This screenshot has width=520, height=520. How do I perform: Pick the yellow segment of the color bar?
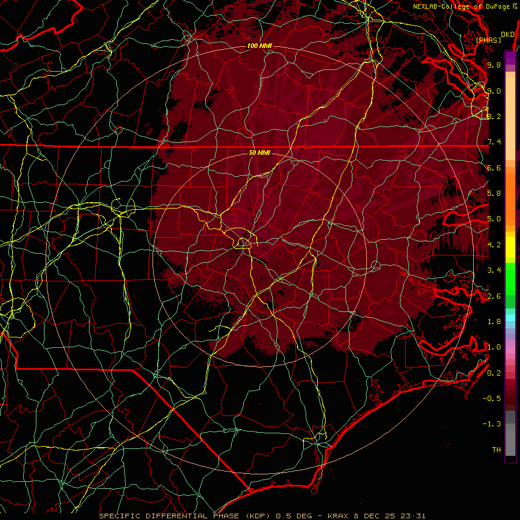[x=510, y=247]
